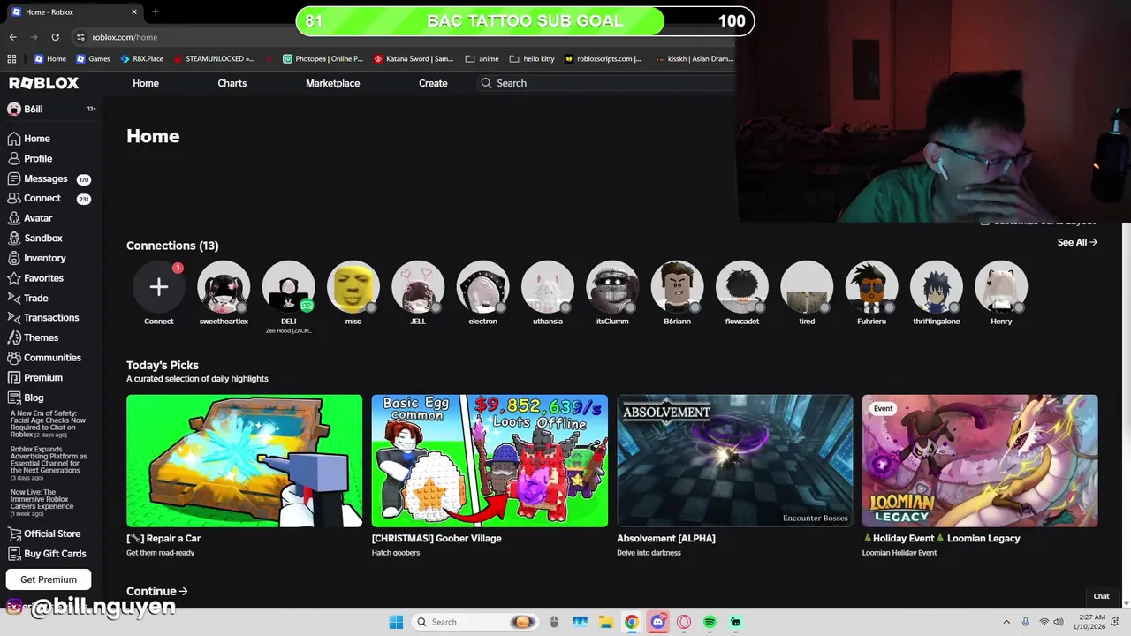This screenshot has height=636, width=1131.
Task: Open Transactions in the sidebar
Action: (x=43, y=318)
